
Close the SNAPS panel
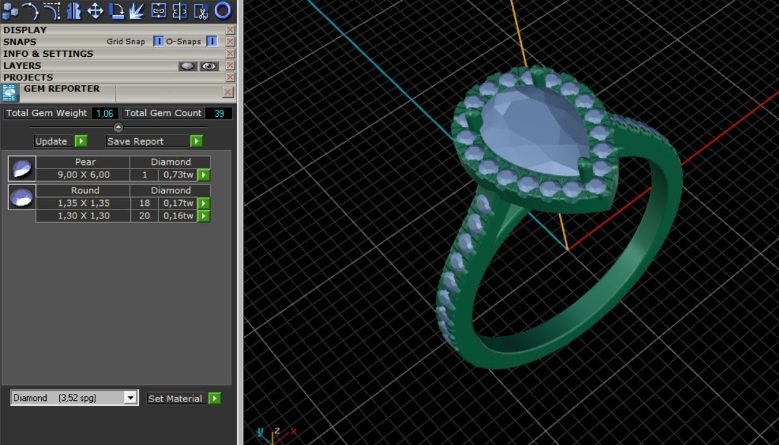pyautogui.click(x=230, y=42)
